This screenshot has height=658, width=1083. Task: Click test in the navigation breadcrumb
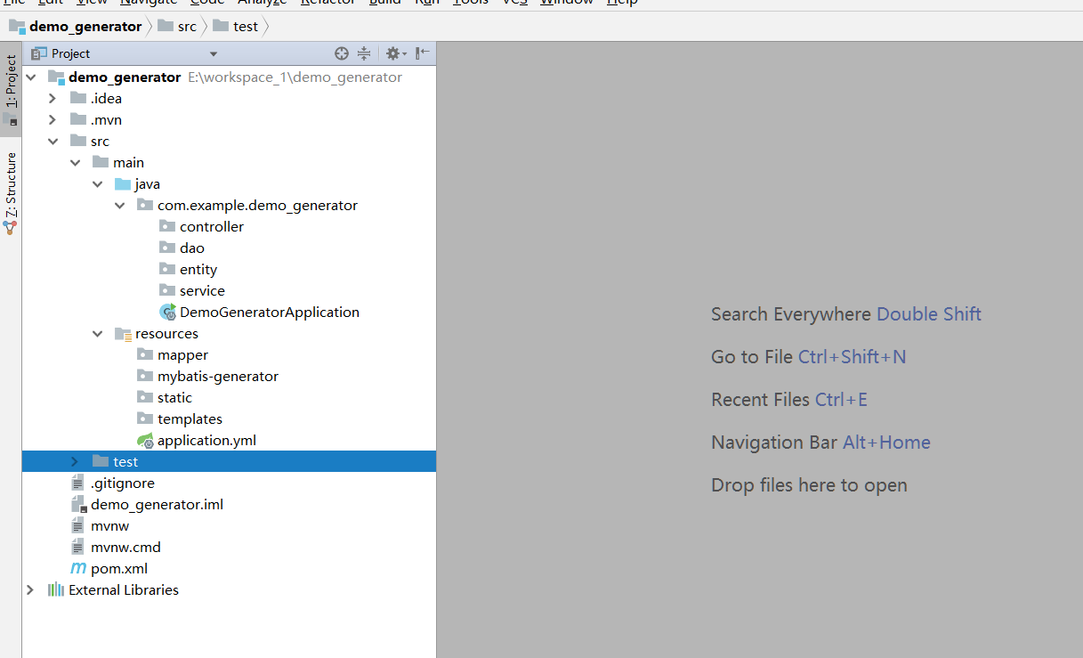[246, 26]
